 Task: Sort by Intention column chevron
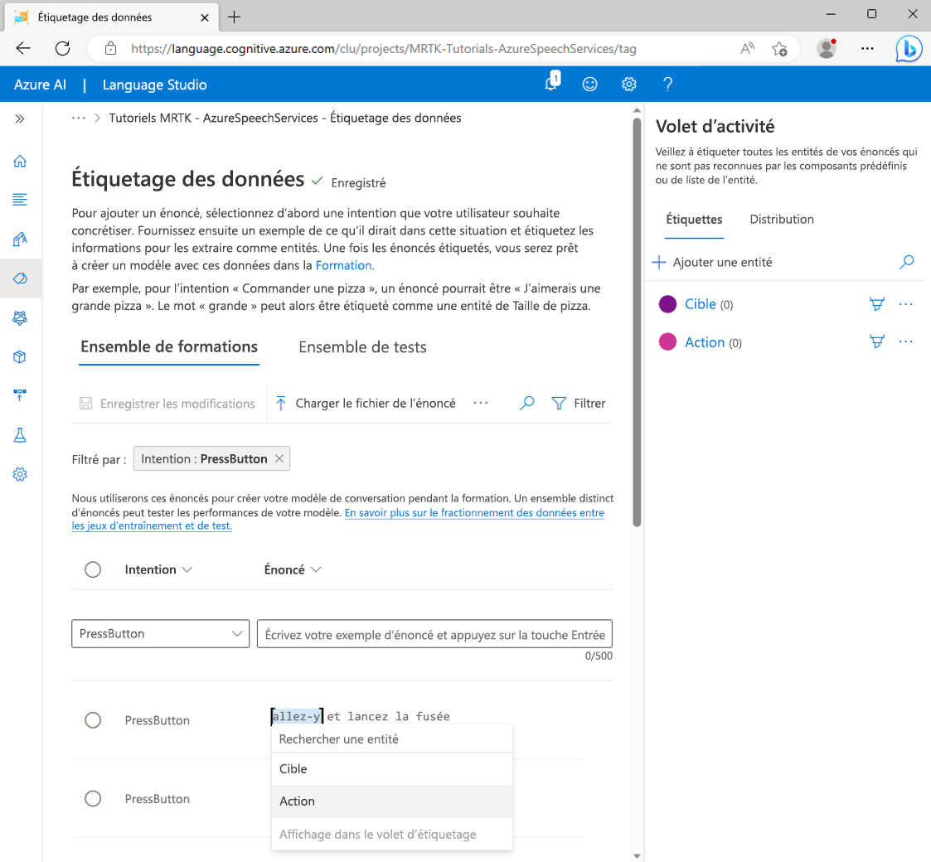click(x=187, y=569)
